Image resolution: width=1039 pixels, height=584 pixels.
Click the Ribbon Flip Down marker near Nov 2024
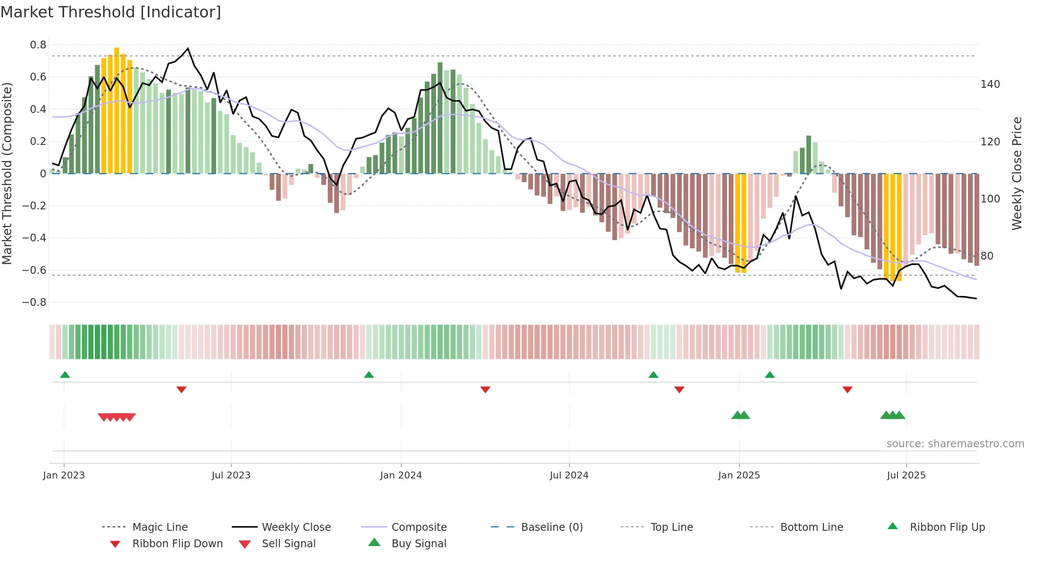(x=679, y=390)
